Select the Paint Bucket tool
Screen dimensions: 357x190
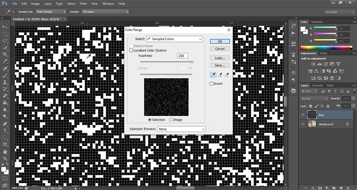[5, 103]
